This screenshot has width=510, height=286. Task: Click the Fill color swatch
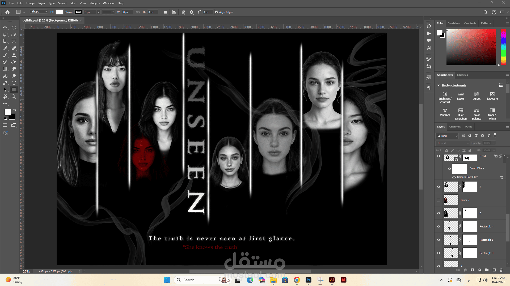[x=60, y=12]
